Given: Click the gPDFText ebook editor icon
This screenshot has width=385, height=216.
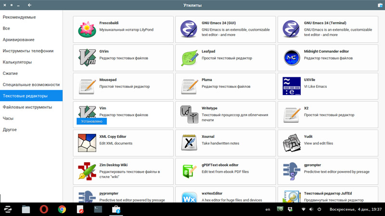Looking at the screenshot, I should tap(189, 171).
